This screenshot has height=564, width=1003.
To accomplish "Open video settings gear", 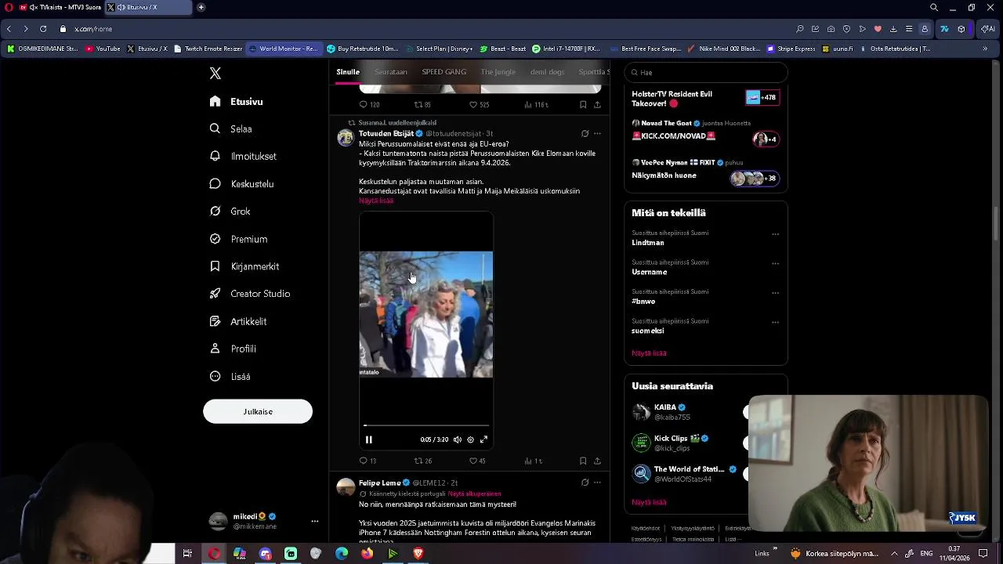I will click(x=470, y=439).
